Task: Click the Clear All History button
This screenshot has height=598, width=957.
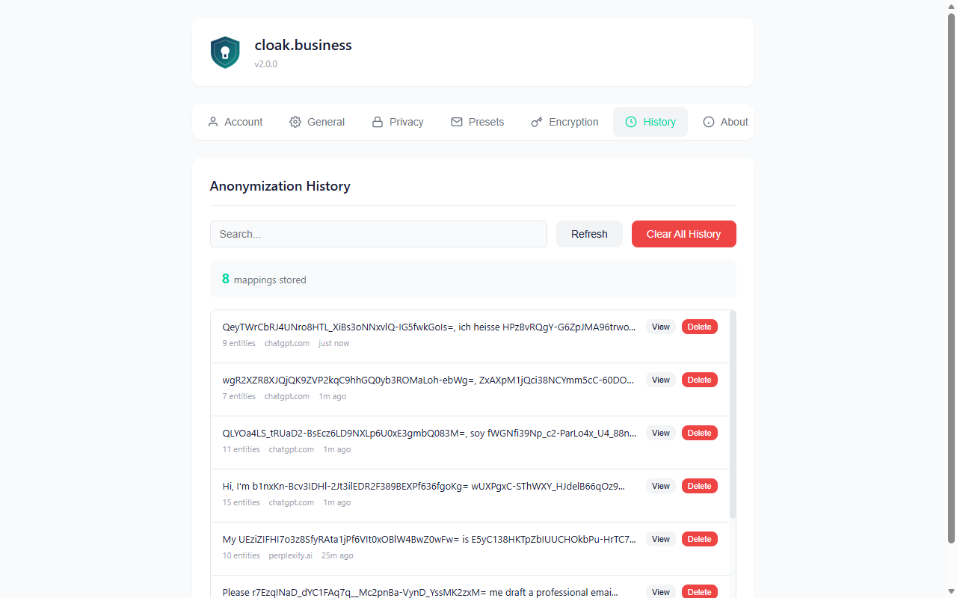Action: 683,234
